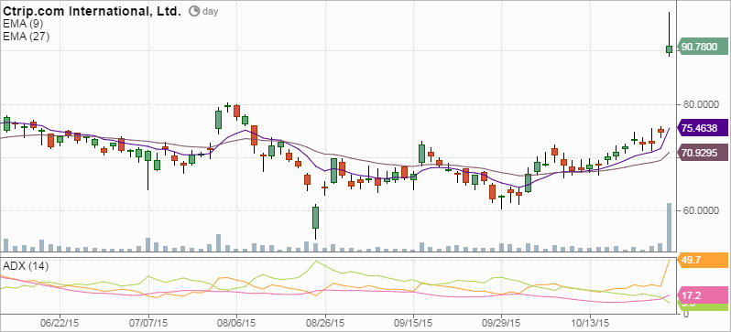
Task: Click the 06/22/15 date label
Action: (60, 322)
